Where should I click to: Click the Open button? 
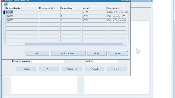118,53
